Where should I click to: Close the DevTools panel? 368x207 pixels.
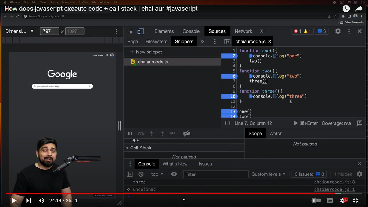pyautogui.click(x=360, y=31)
